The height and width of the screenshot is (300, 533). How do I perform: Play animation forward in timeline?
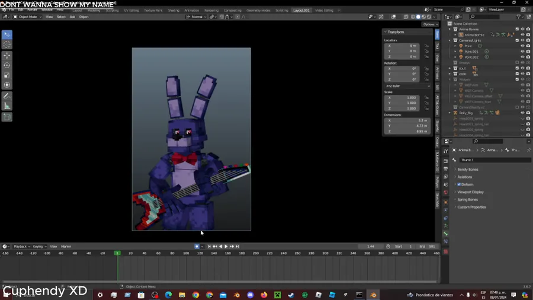pyautogui.click(x=226, y=246)
